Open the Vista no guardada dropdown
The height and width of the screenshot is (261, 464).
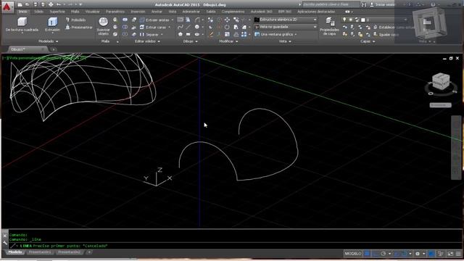[x=286, y=27]
